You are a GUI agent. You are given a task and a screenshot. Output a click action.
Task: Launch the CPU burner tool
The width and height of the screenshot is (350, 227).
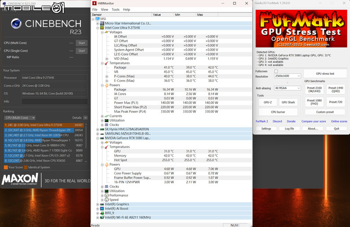pos(278,112)
